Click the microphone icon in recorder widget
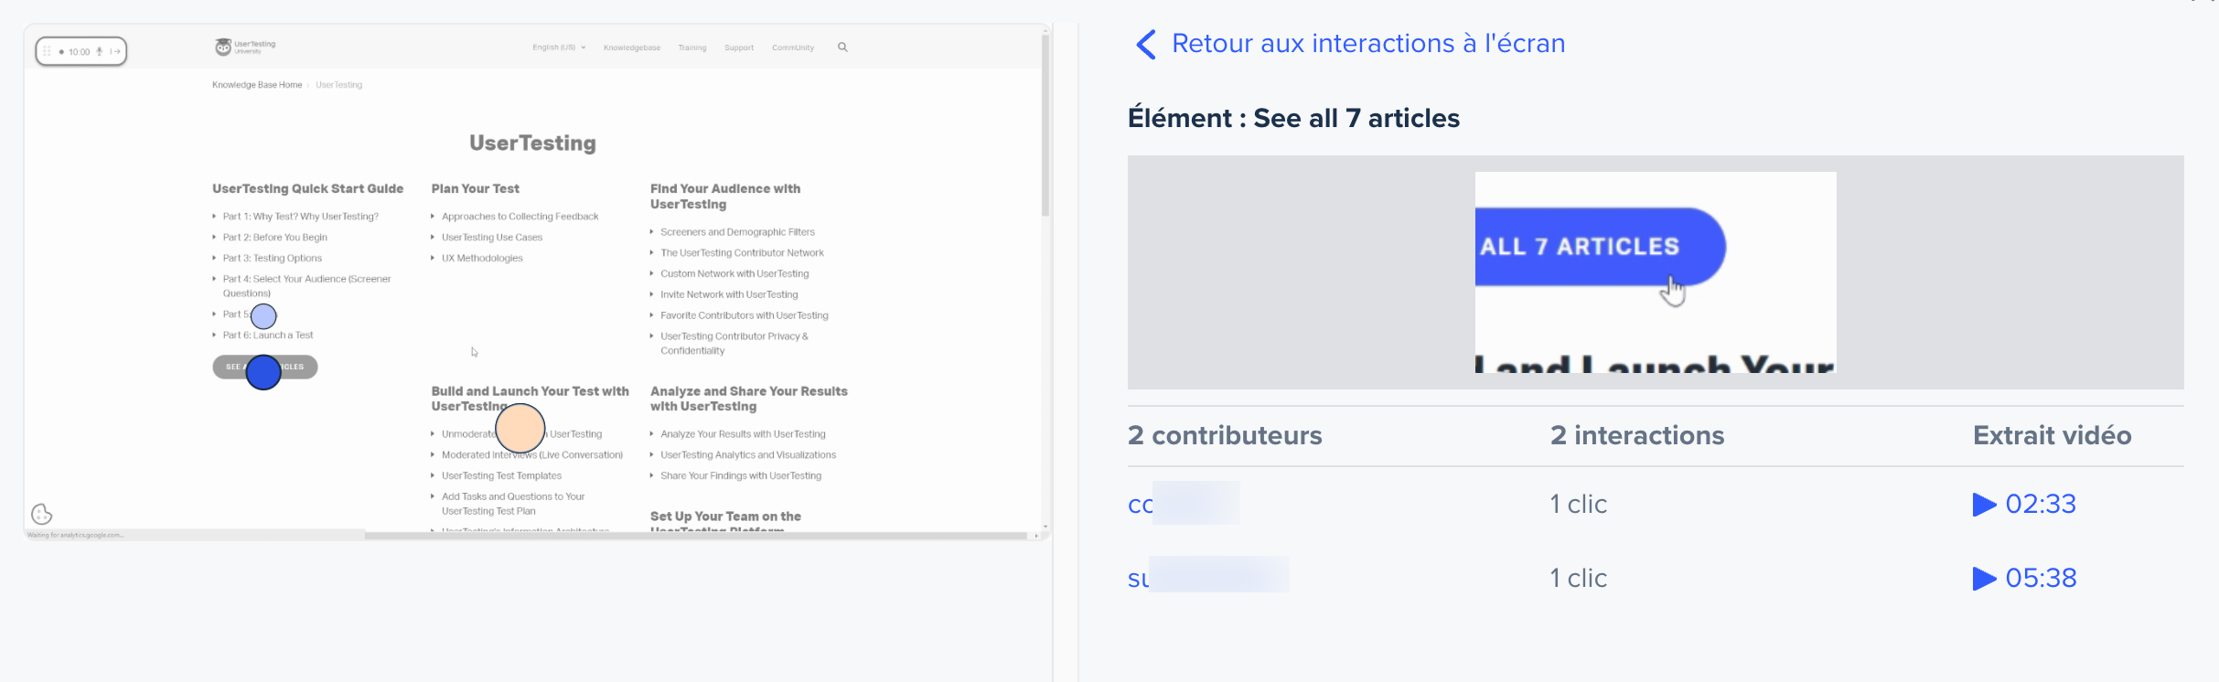 [100, 51]
